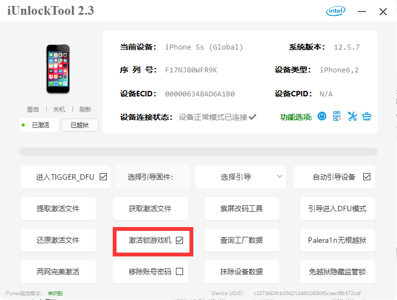Click the 选择引导固件 label
This screenshot has width=397, height=300.
pos(150,177)
